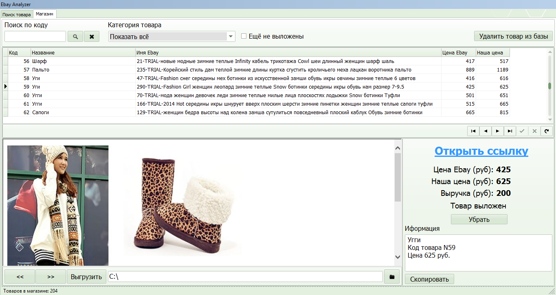Click the magnifier search icon button

[x=75, y=37]
